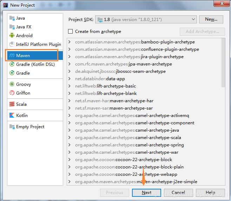Click the Gradle (Kotlin DSL) icon

point(12,64)
